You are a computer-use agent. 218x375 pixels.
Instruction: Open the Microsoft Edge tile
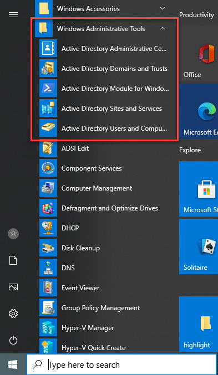click(x=199, y=111)
